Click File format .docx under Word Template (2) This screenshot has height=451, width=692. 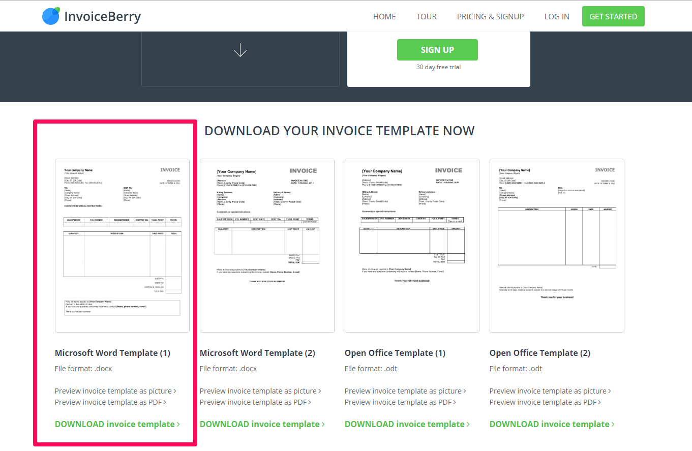pyautogui.click(x=228, y=369)
